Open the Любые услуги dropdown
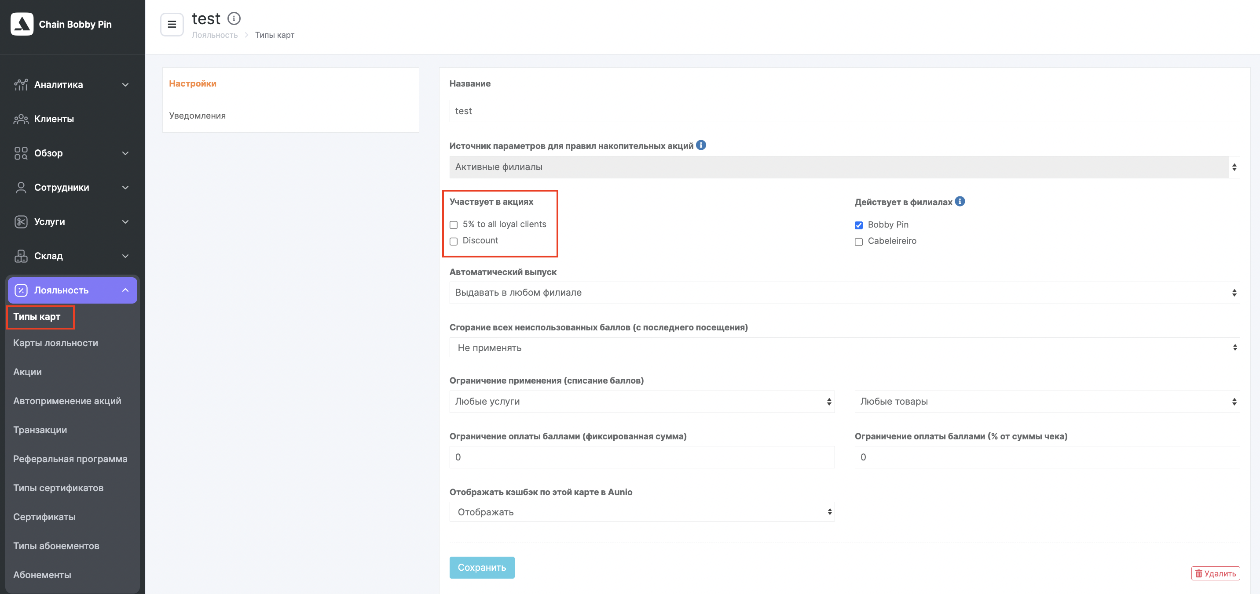Image resolution: width=1260 pixels, height=594 pixels. click(x=642, y=402)
